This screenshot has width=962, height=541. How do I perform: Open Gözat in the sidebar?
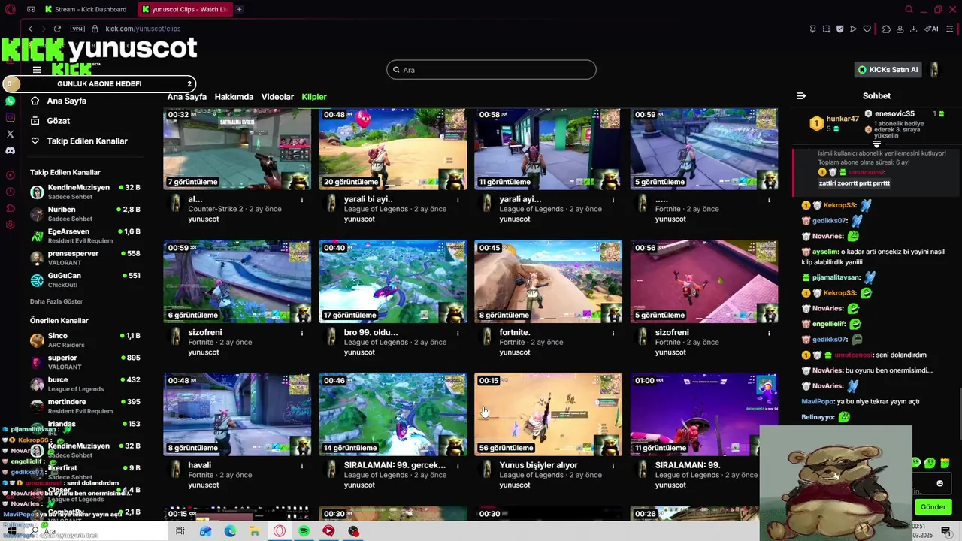click(x=58, y=121)
